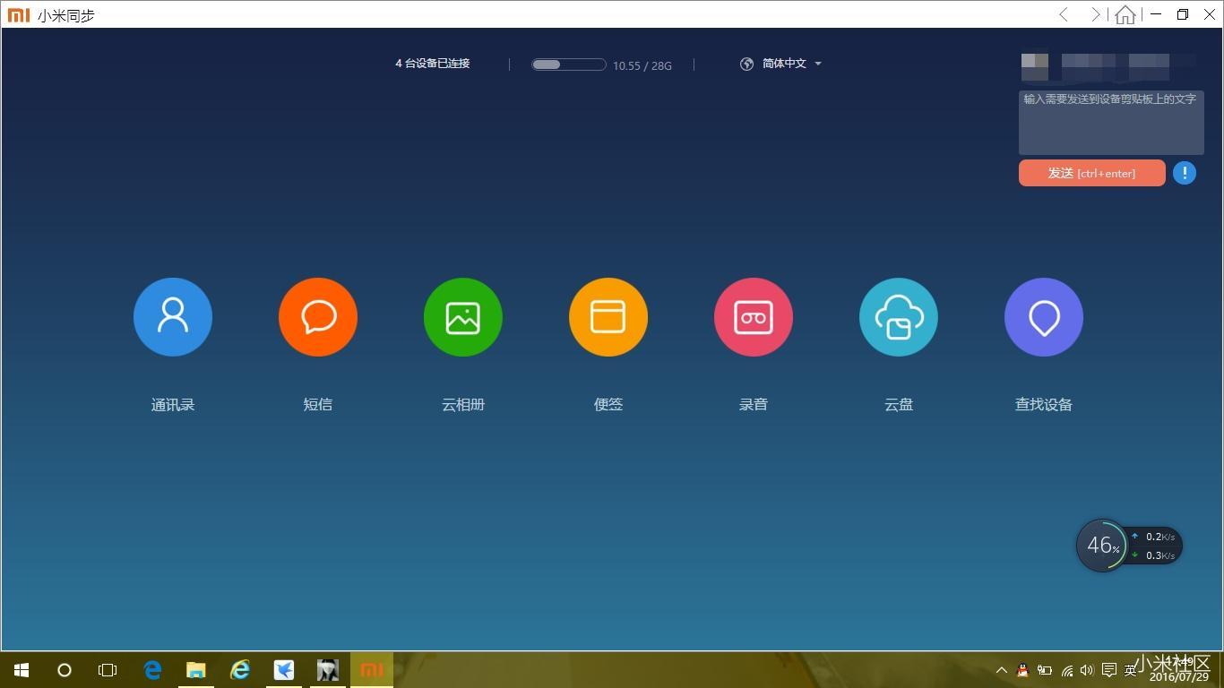Click the cloud storage usage bar
This screenshot has height=688, width=1224.
pyautogui.click(x=568, y=64)
